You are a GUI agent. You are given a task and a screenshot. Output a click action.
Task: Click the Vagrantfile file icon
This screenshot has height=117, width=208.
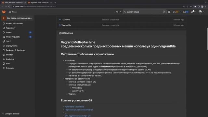pos(60,25)
